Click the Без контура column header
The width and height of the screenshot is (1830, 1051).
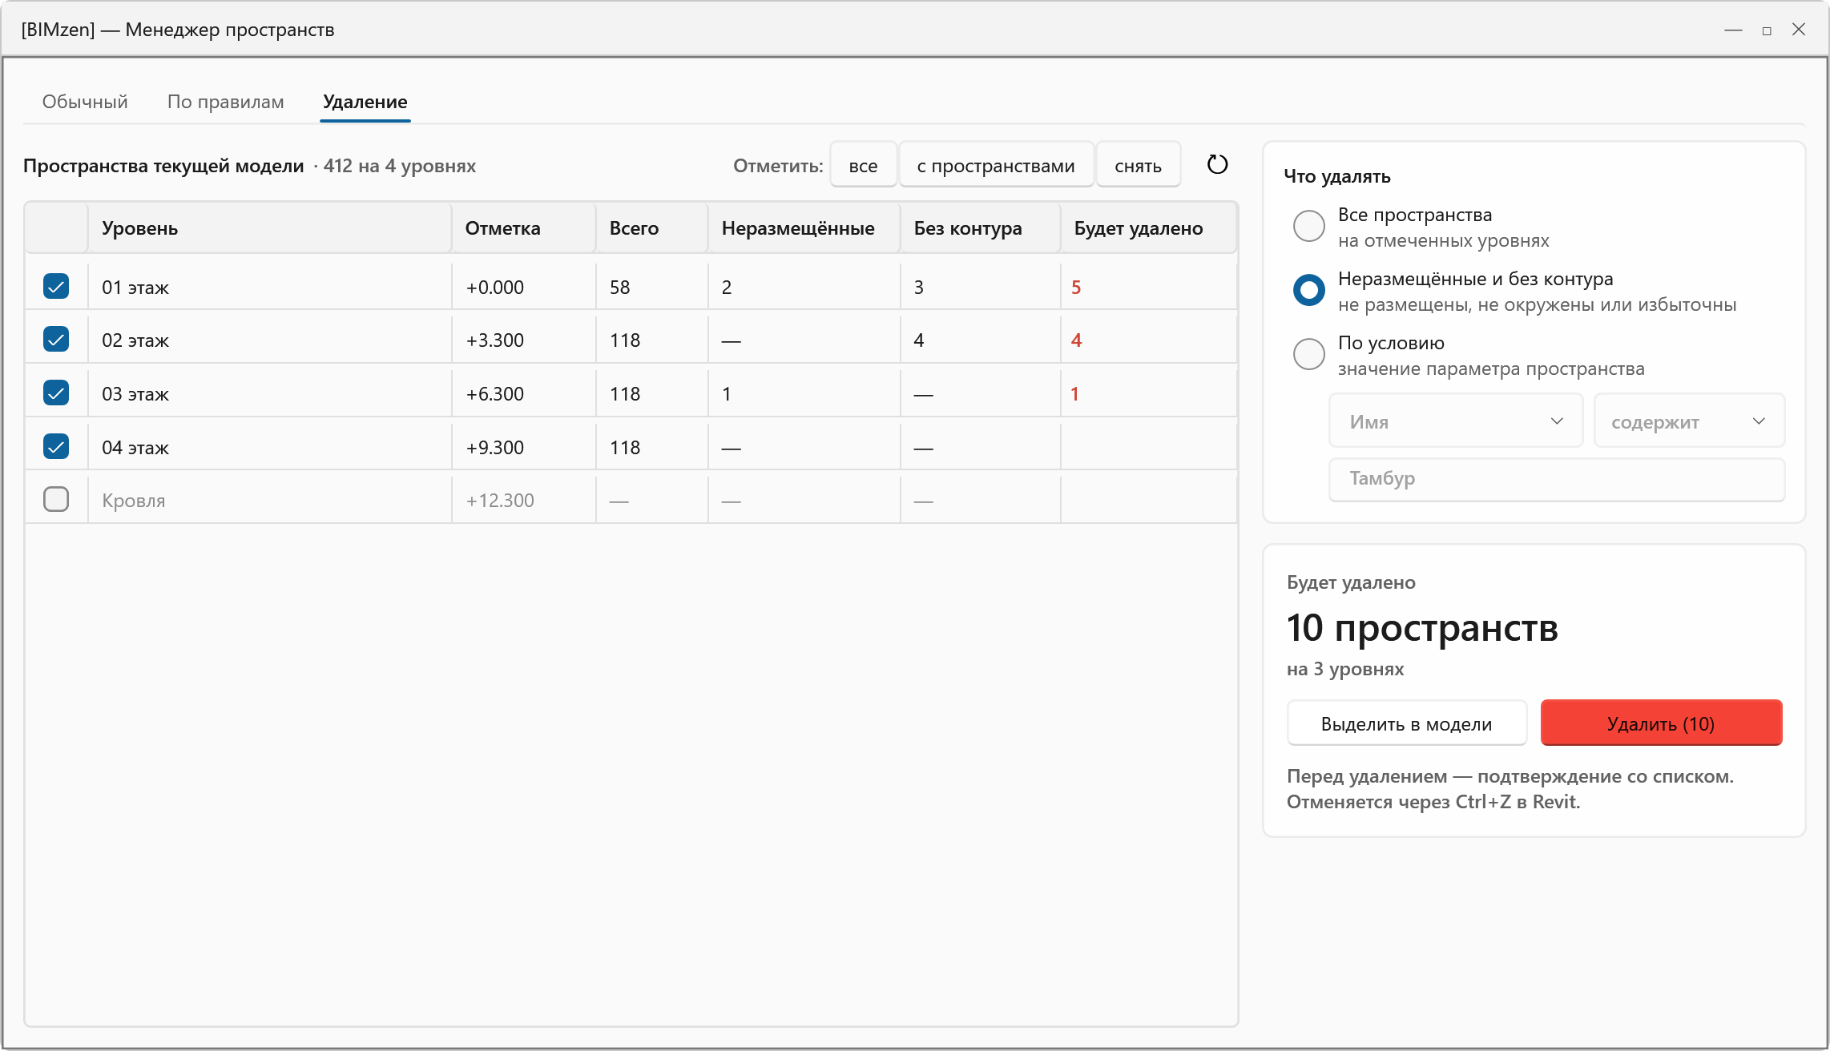point(981,228)
